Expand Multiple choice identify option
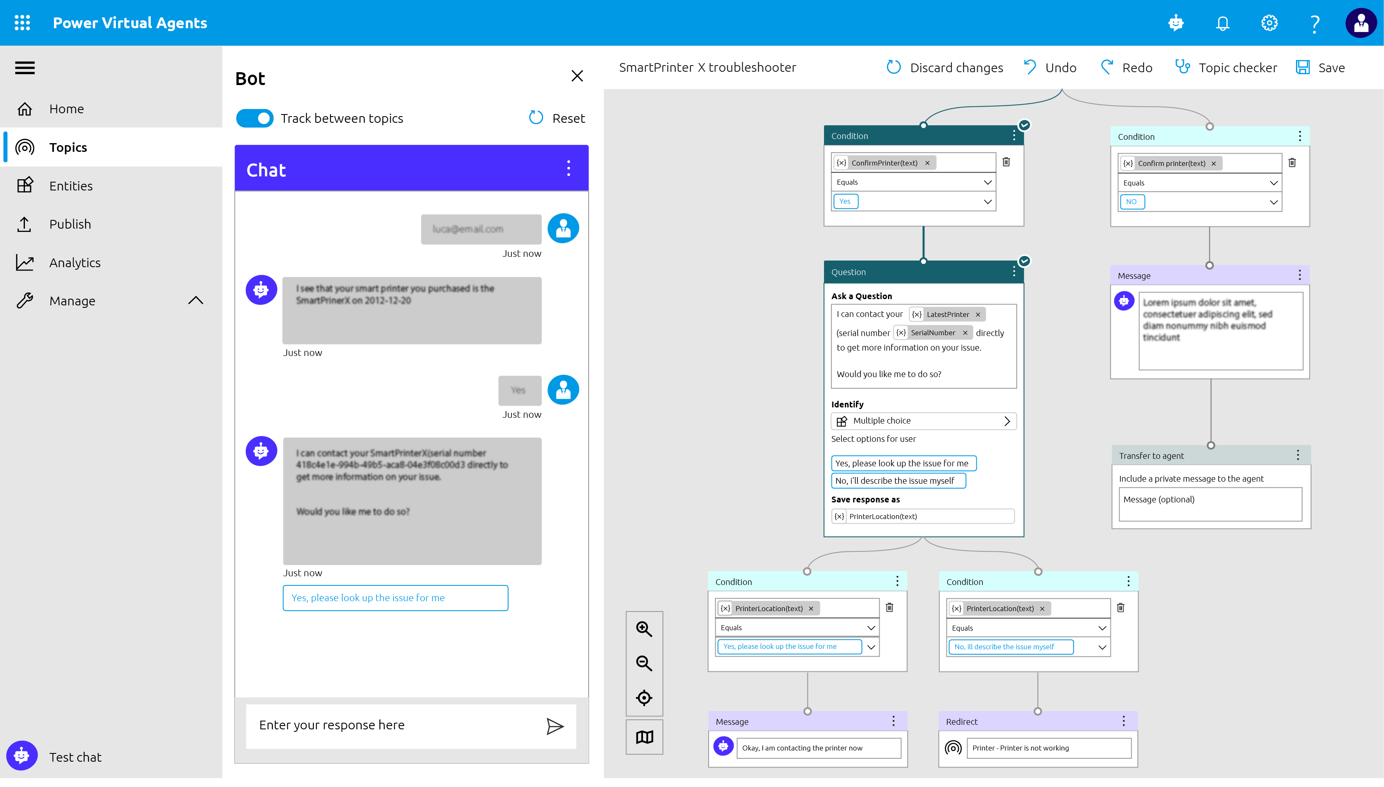This screenshot has width=1384, height=787. point(1007,421)
